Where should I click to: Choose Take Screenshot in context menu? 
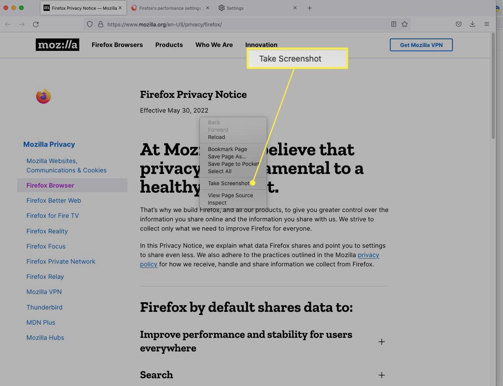click(x=233, y=183)
